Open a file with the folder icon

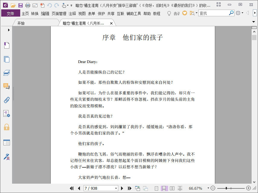(x=13, y=5)
